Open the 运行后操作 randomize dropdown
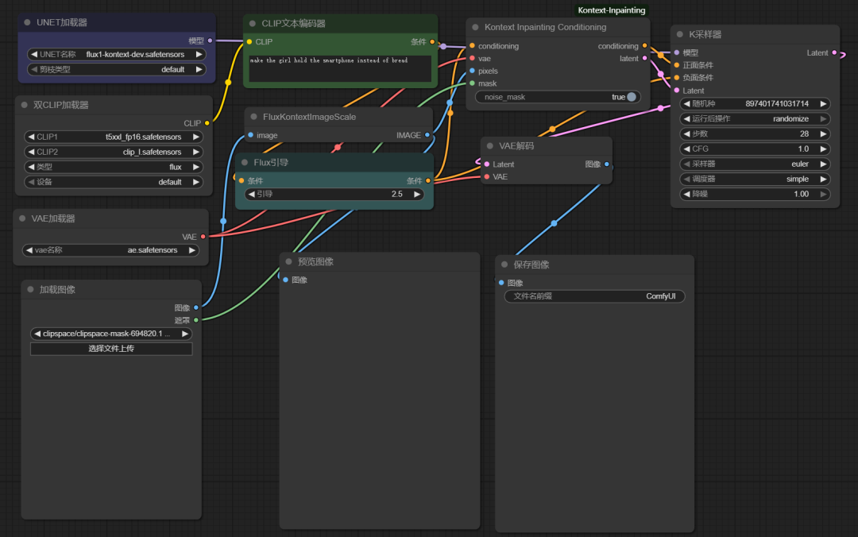 [x=756, y=119]
